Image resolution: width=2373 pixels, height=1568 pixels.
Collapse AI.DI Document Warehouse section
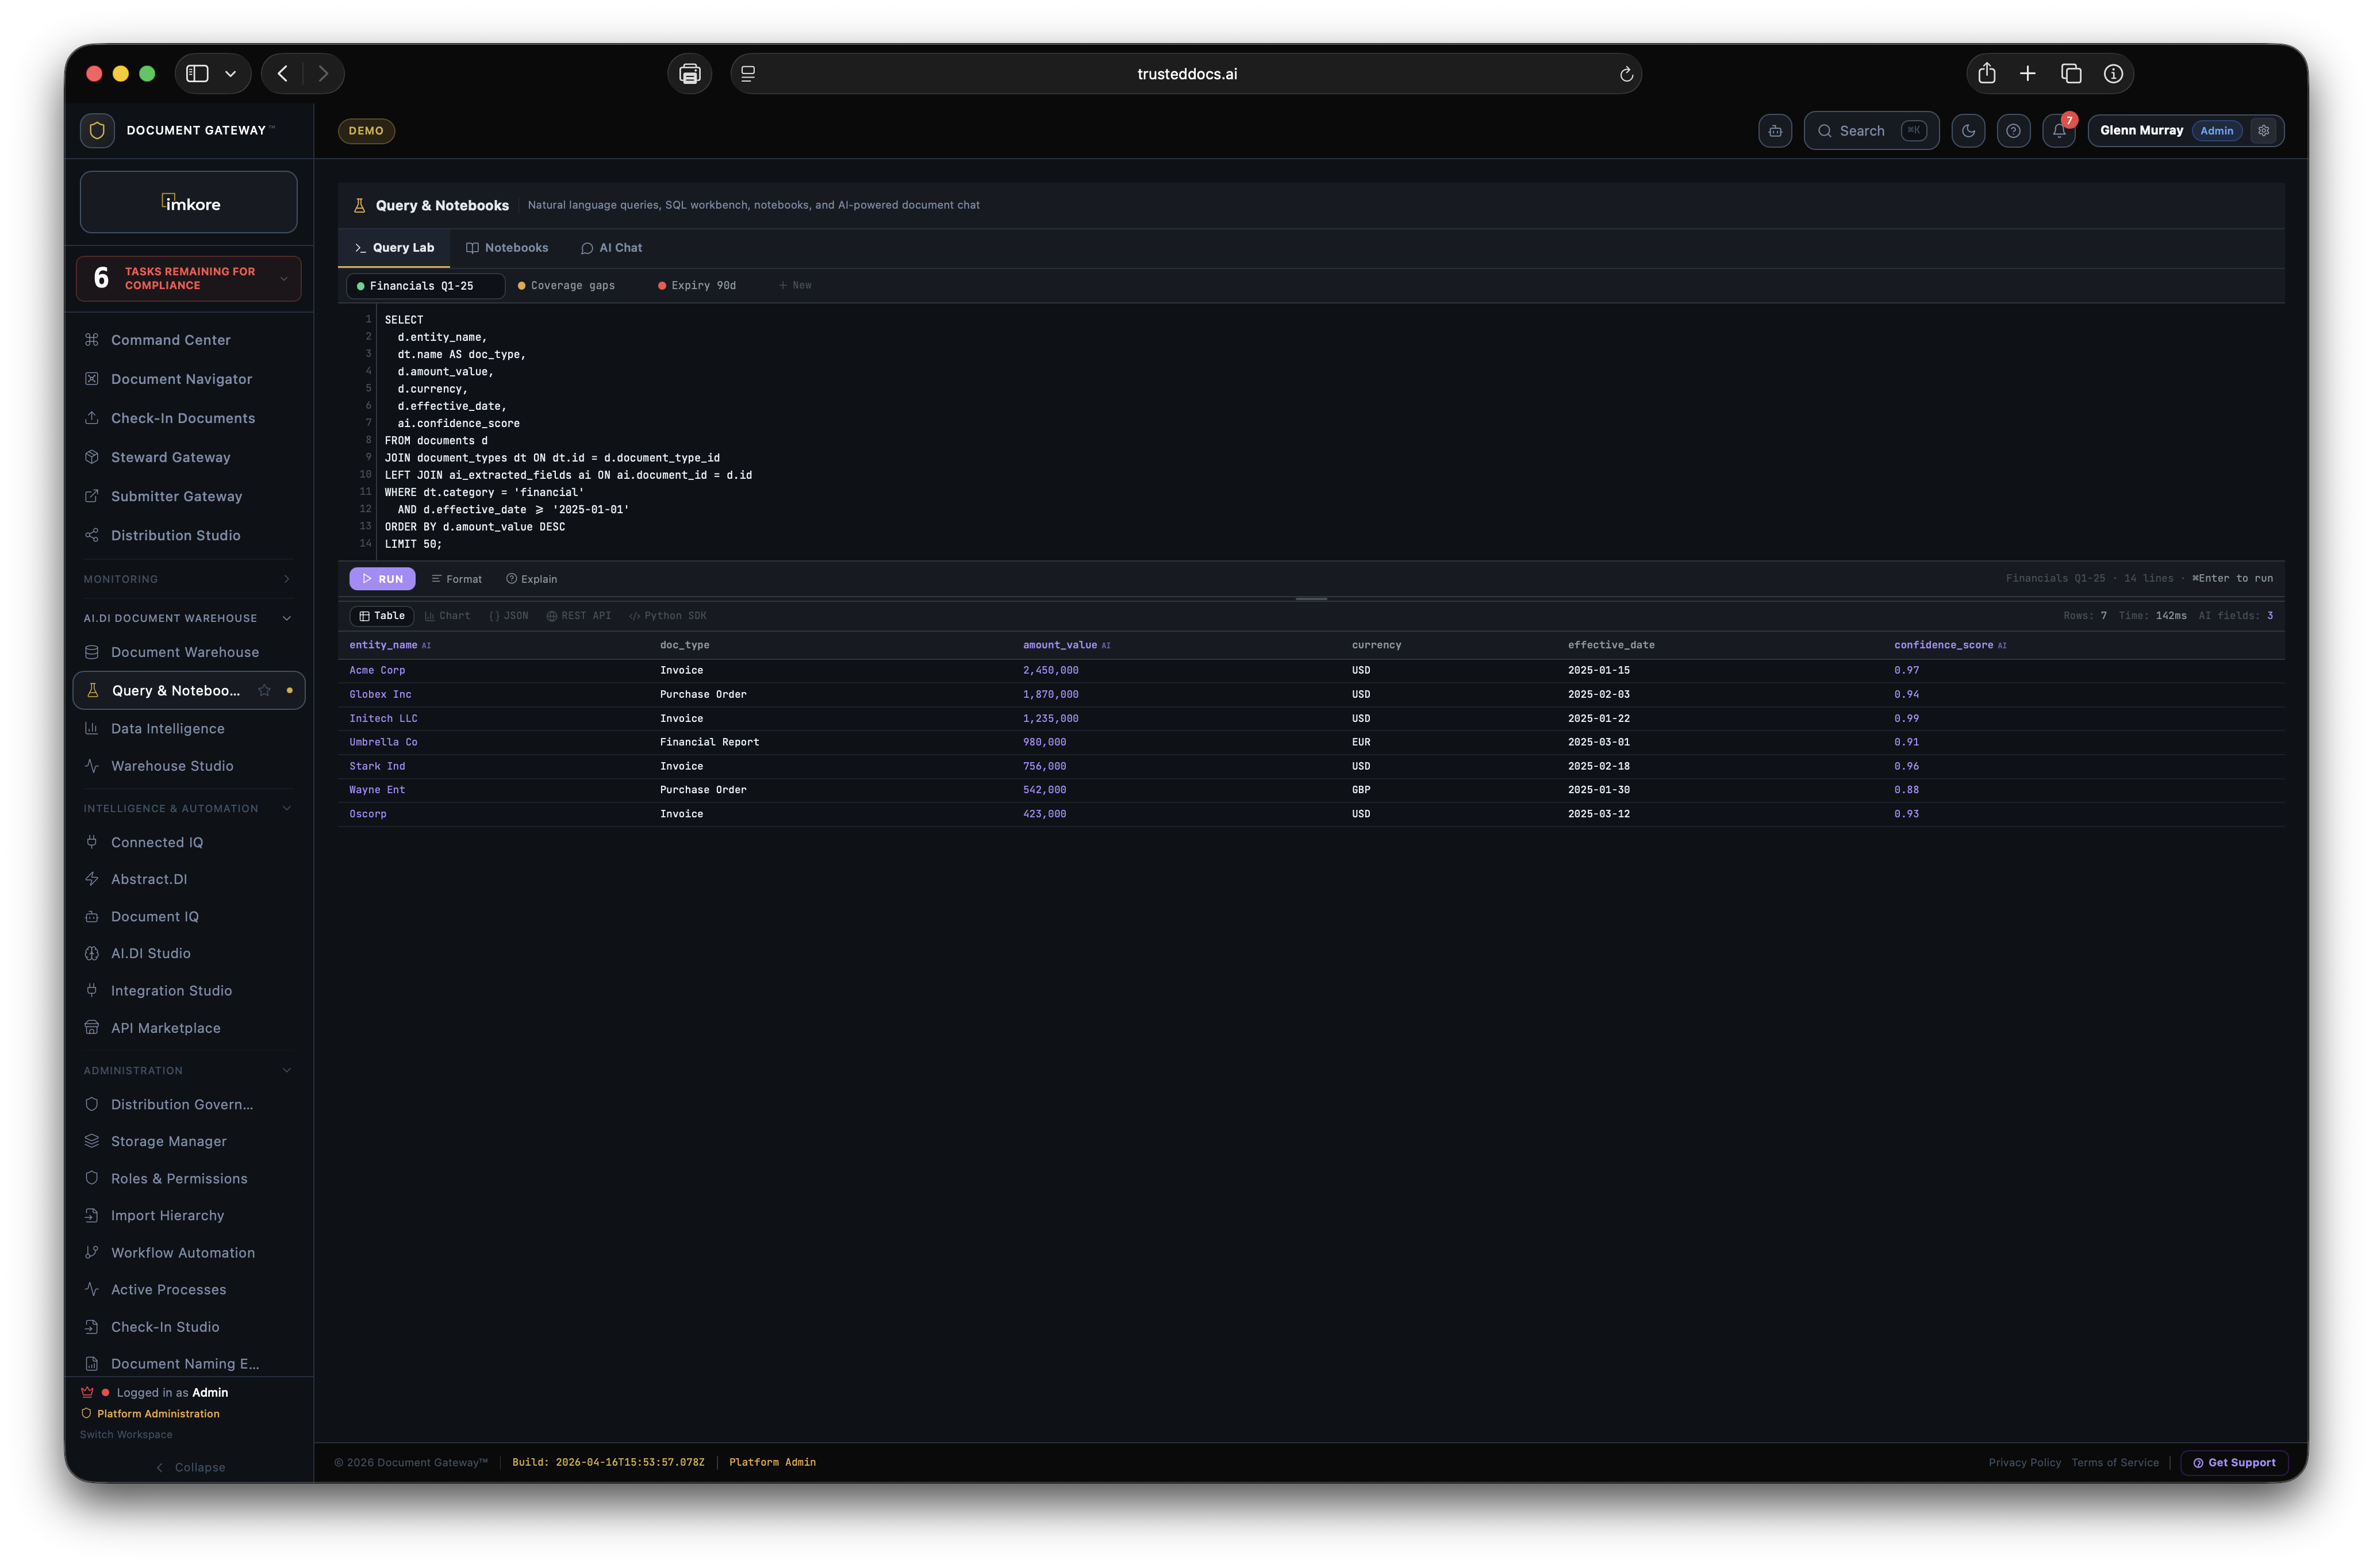(188, 618)
